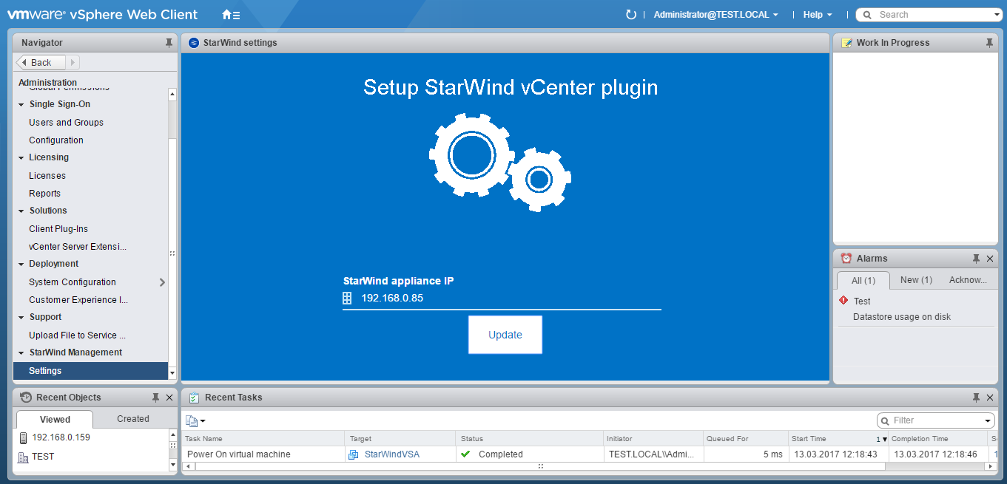Open the Help dropdown menu
The width and height of the screenshot is (1007, 484).
pos(818,15)
